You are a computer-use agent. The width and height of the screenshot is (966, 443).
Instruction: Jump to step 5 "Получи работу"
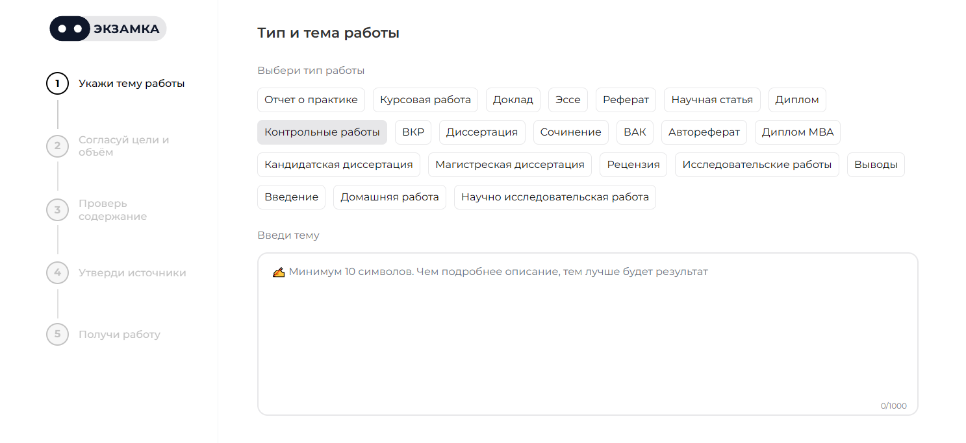[x=119, y=334]
